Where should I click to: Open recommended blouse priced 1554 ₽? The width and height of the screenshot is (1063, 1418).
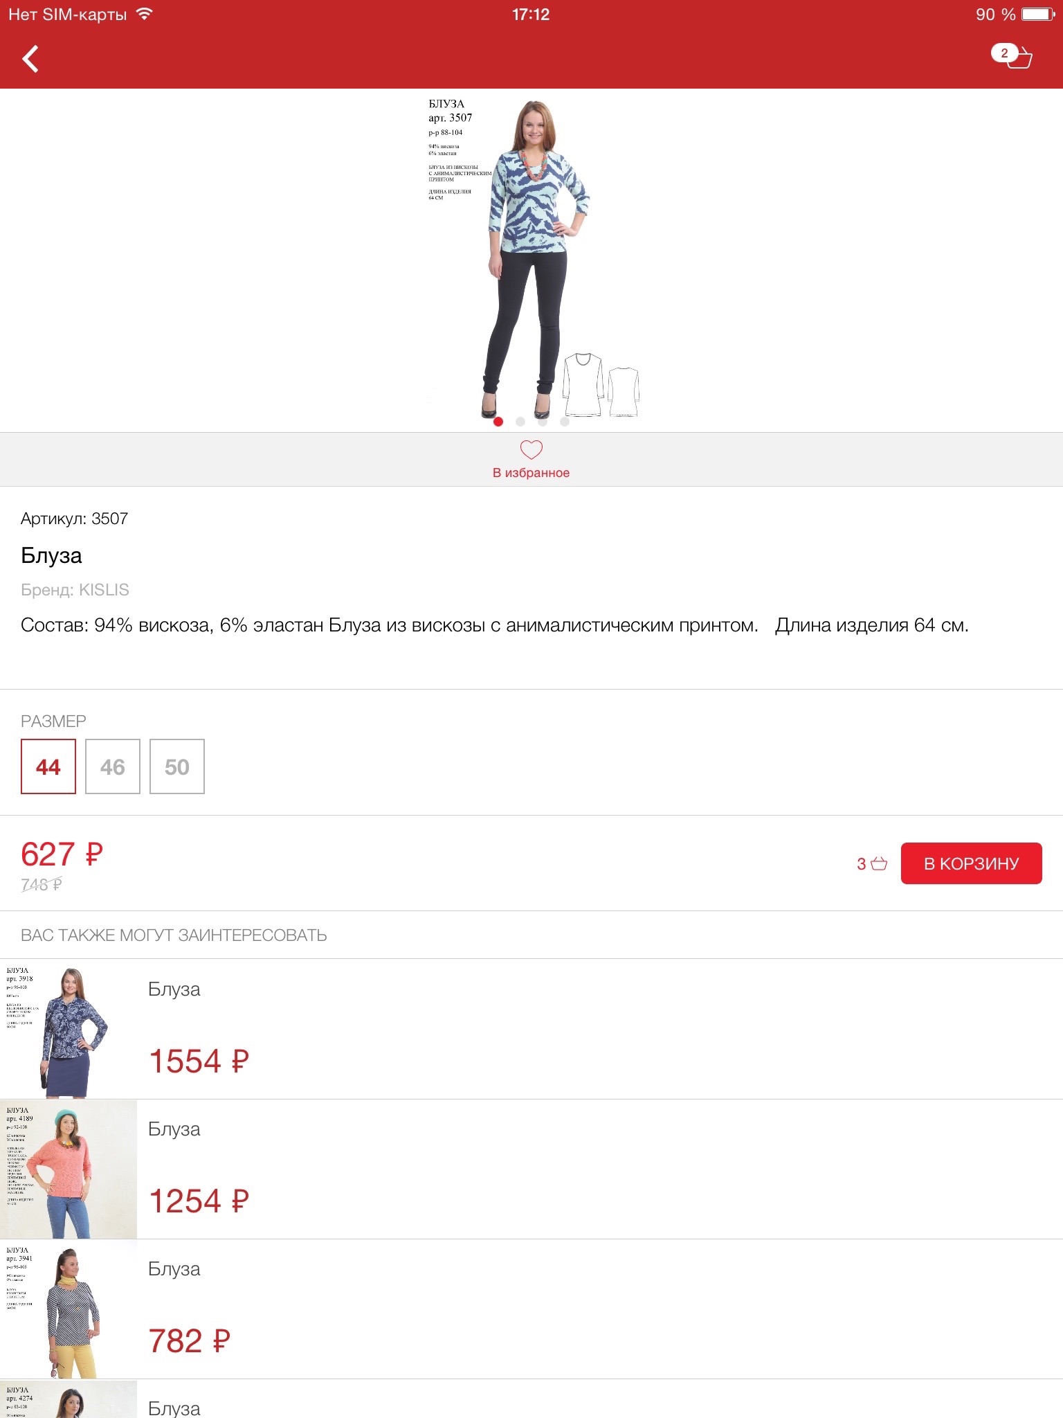(x=531, y=1030)
